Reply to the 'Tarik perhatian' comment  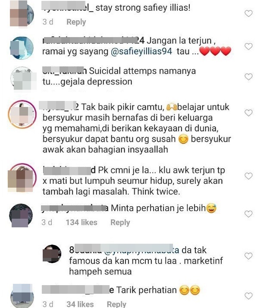[116, 304]
